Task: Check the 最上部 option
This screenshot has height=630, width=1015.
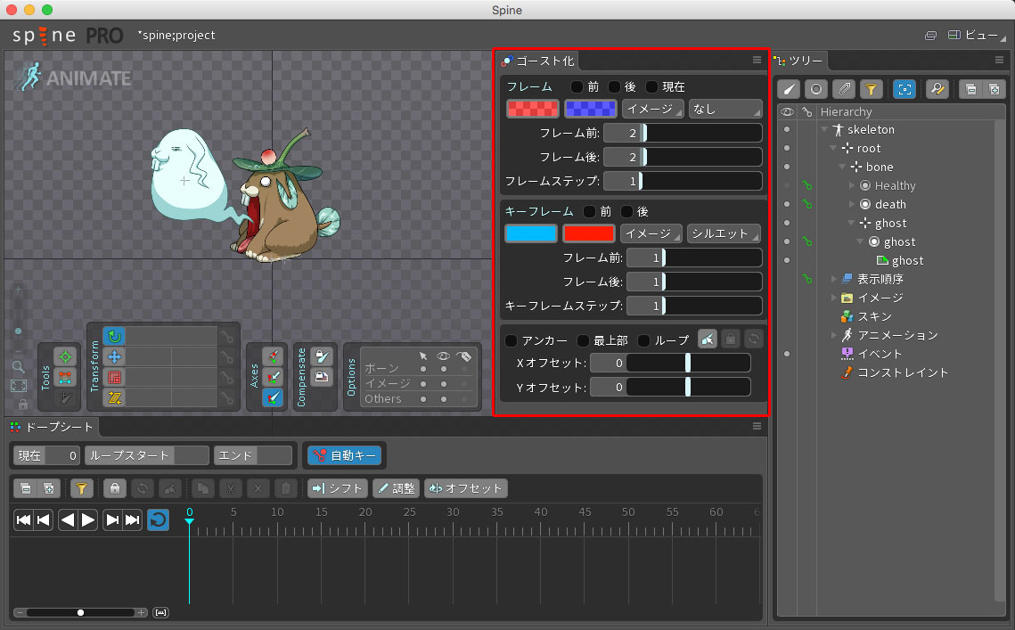Action: (583, 340)
